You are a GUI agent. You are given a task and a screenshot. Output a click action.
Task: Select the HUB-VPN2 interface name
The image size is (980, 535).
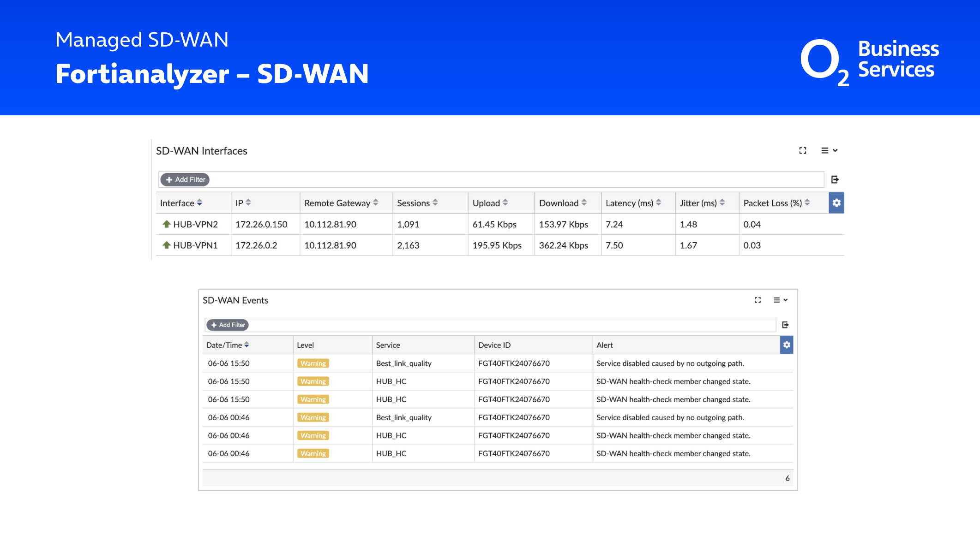coord(195,225)
